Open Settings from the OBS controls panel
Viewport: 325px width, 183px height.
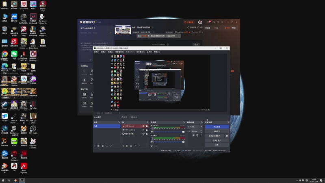(x=217, y=145)
